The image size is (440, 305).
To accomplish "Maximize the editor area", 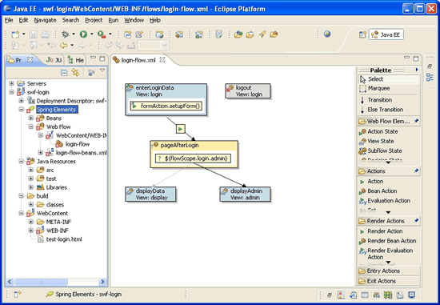I will point(416,58).
